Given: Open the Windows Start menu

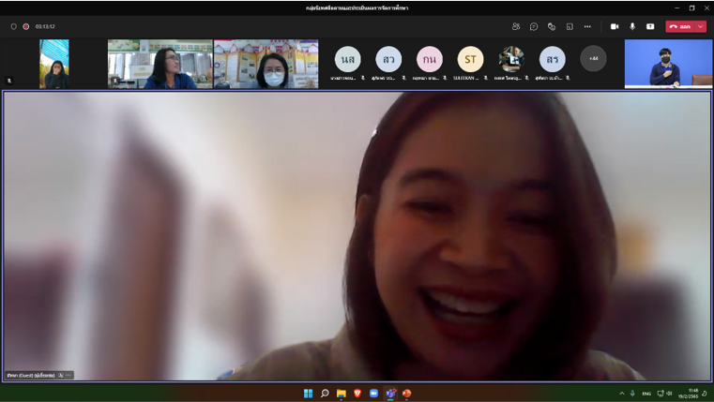Looking at the screenshot, I should click(308, 394).
